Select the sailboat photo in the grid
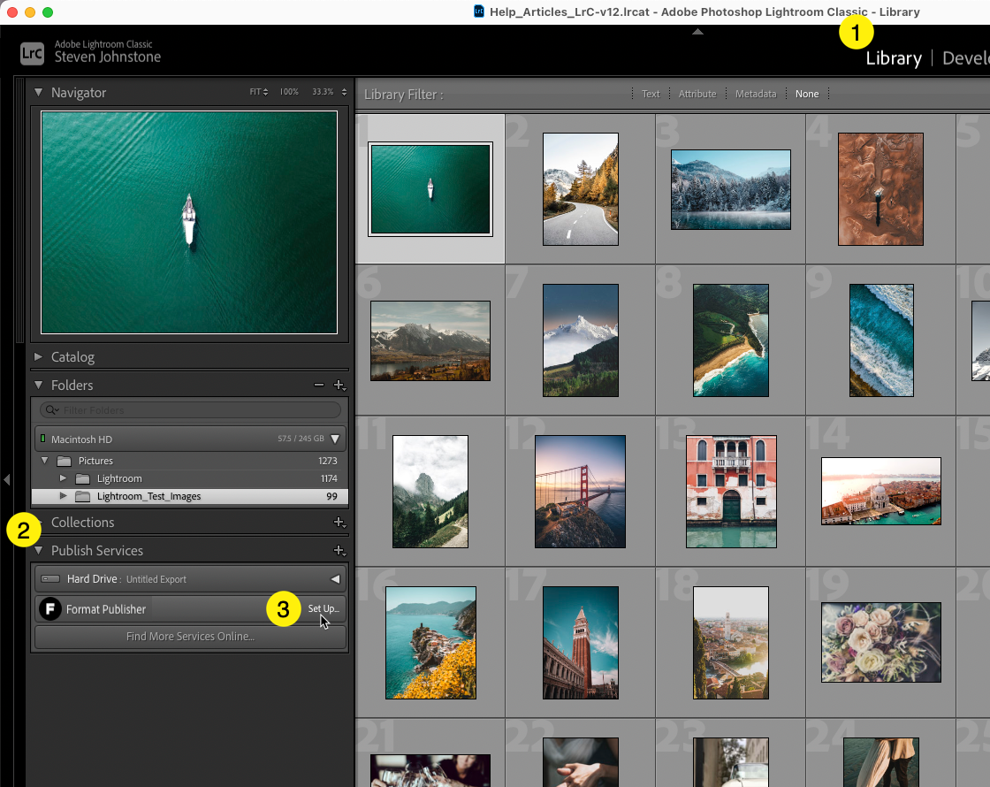This screenshot has height=787, width=990. coord(430,189)
